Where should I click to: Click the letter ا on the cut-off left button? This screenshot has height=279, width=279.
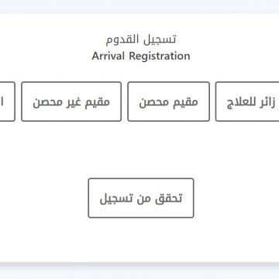coord(2,102)
